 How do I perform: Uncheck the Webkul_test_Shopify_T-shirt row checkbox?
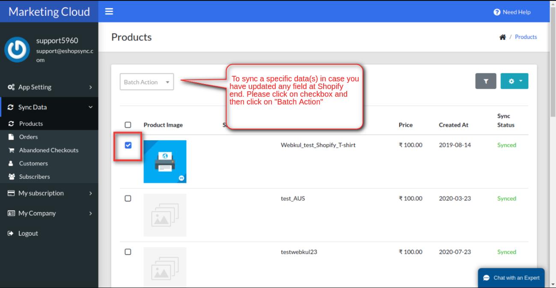pyautogui.click(x=128, y=145)
